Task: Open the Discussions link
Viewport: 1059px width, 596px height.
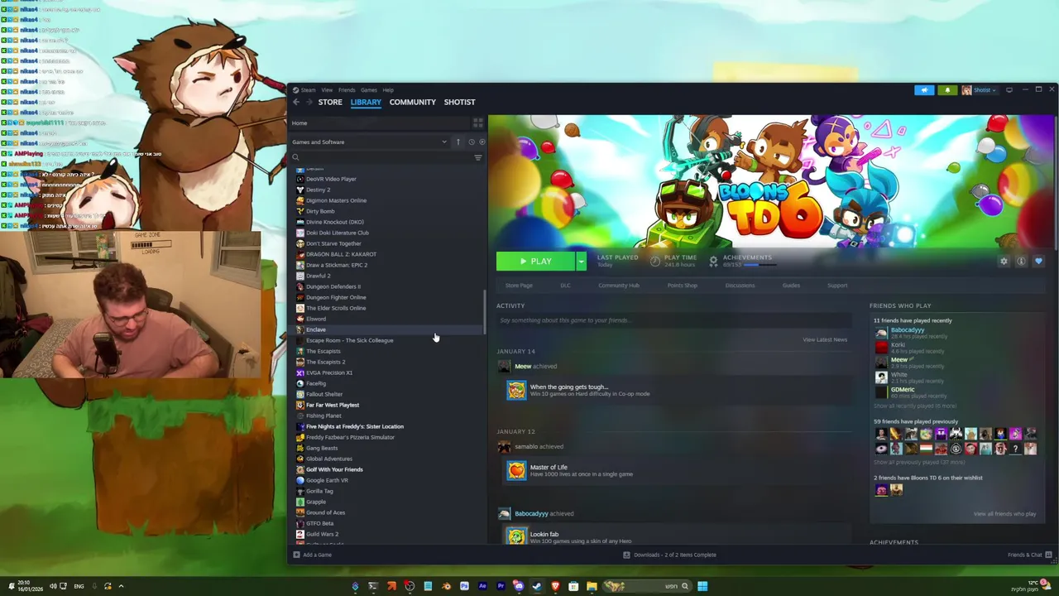Action: point(740,286)
